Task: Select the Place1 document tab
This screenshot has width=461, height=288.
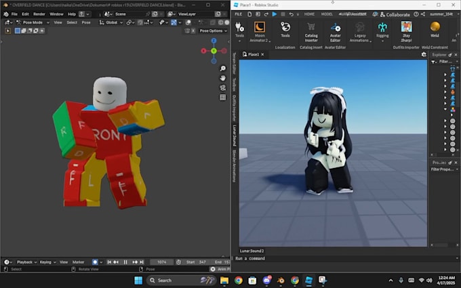Action: (x=253, y=54)
